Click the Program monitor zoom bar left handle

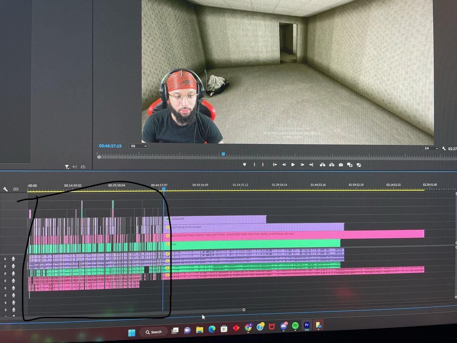click(x=99, y=157)
